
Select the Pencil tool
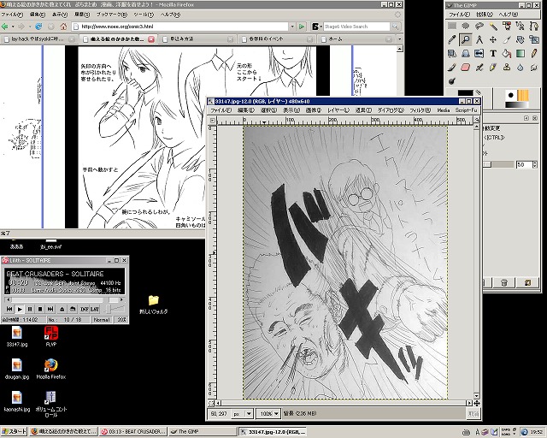point(533,53)
